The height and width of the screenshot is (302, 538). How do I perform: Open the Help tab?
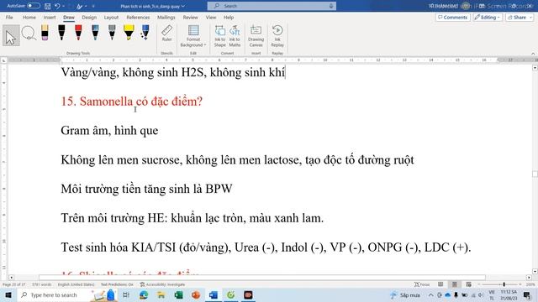229,17
